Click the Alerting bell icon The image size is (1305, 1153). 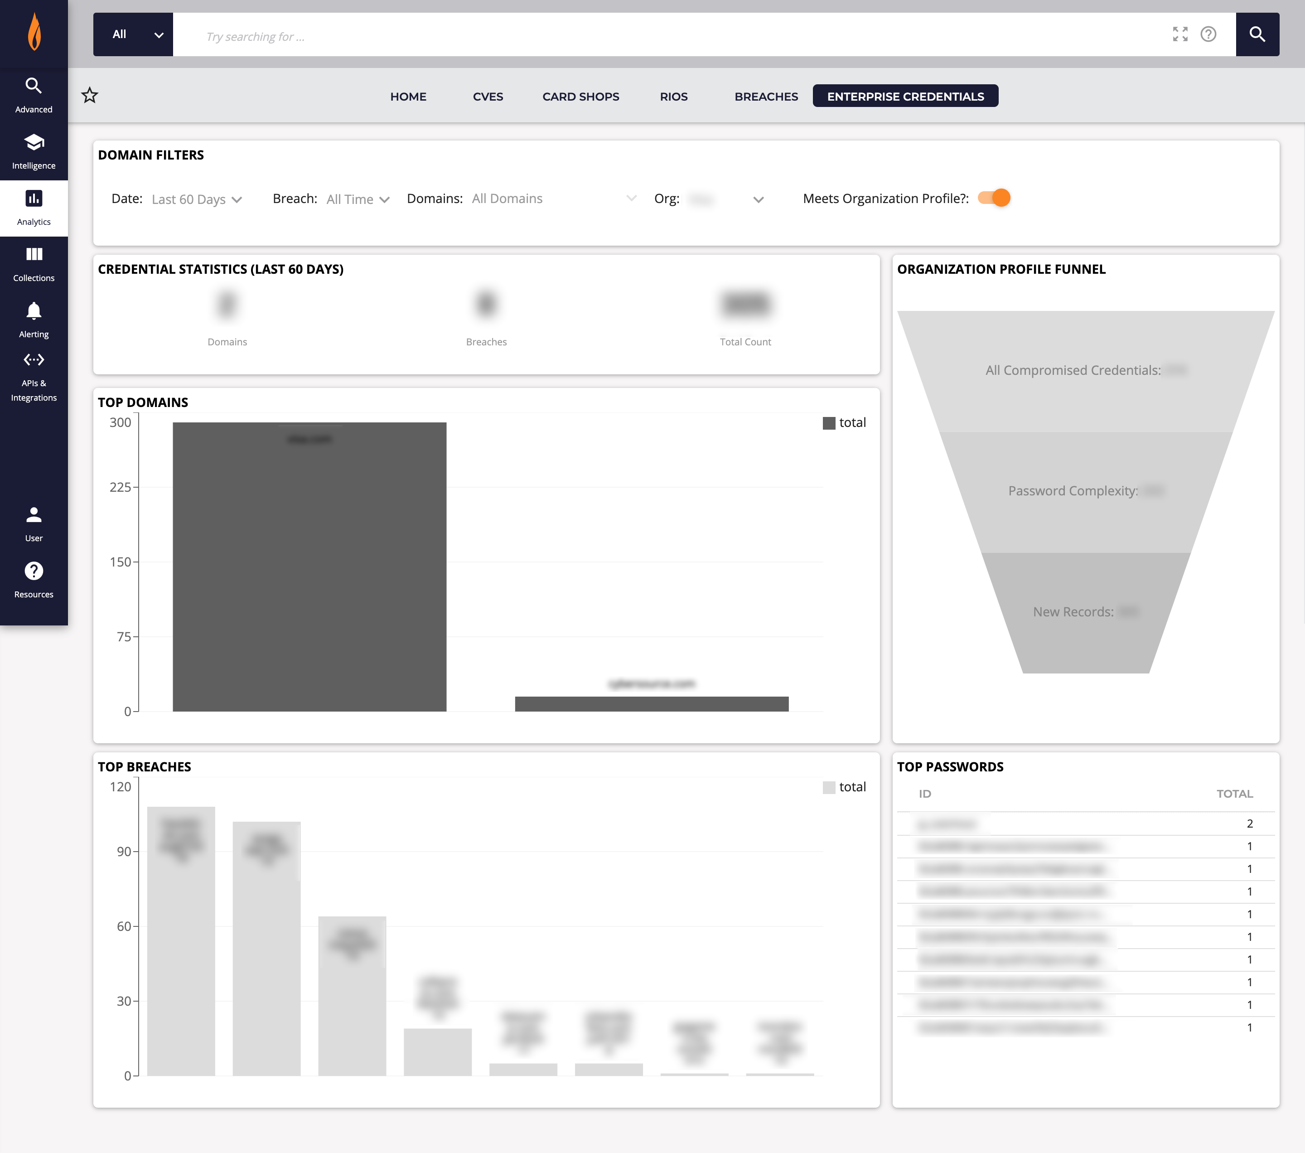[34, 310]
